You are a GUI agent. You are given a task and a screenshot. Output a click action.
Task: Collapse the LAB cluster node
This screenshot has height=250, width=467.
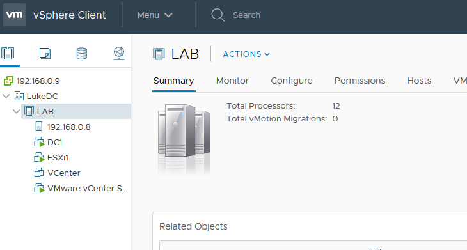pos(17,111)
